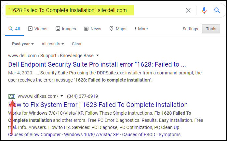Expand the dell.com result options arrow

[98, 55]
